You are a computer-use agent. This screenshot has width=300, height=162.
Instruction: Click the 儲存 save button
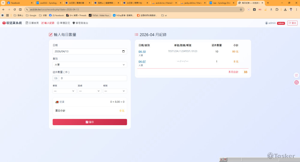point(90,122)
